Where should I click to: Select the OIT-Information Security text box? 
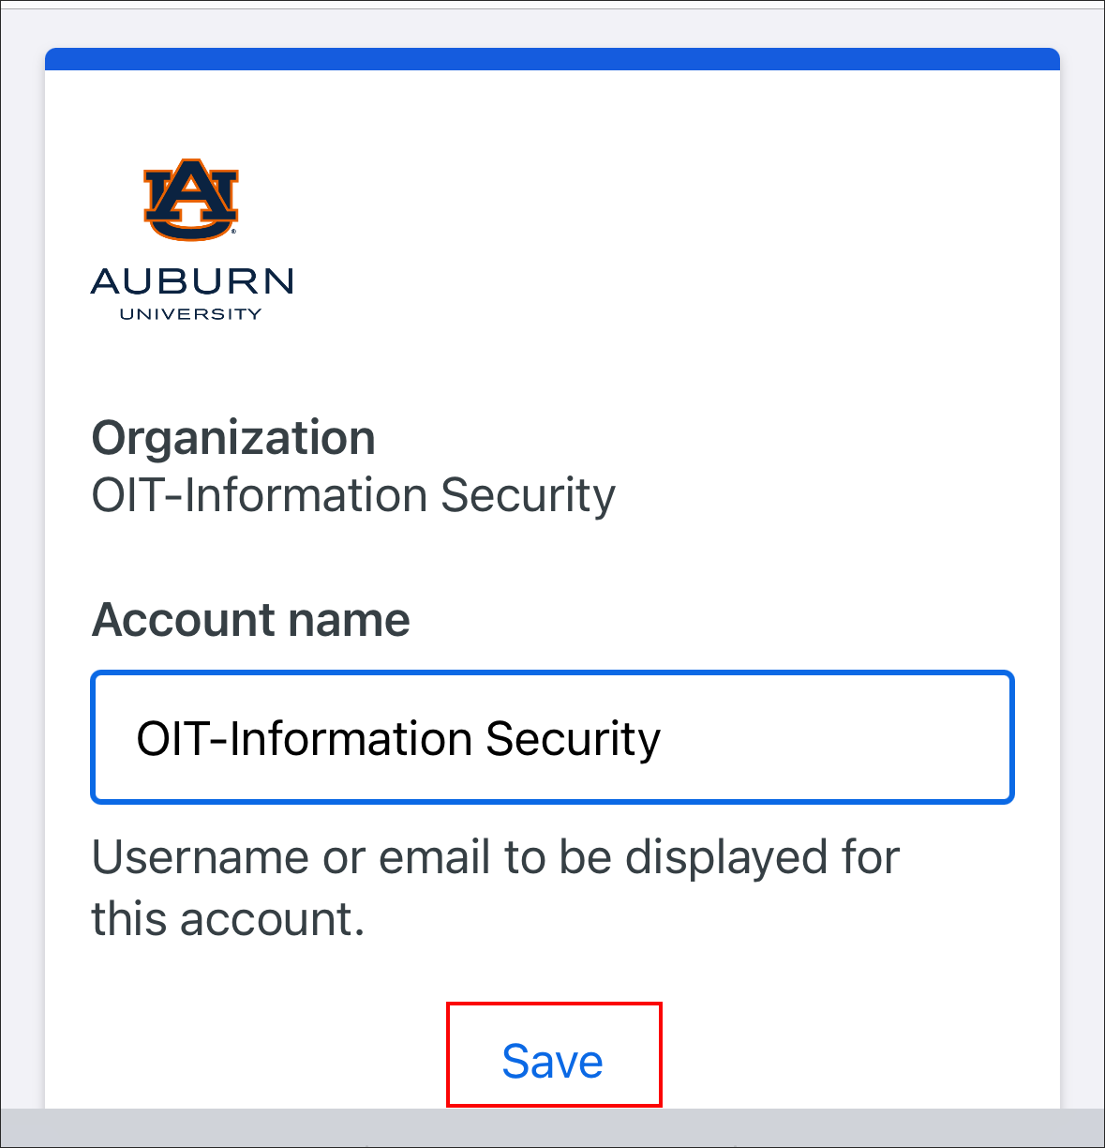[x=552, y=737]
